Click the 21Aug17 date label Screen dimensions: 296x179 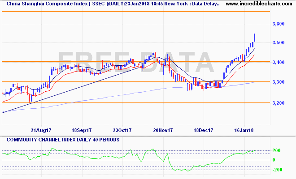[x=41, y=130]
